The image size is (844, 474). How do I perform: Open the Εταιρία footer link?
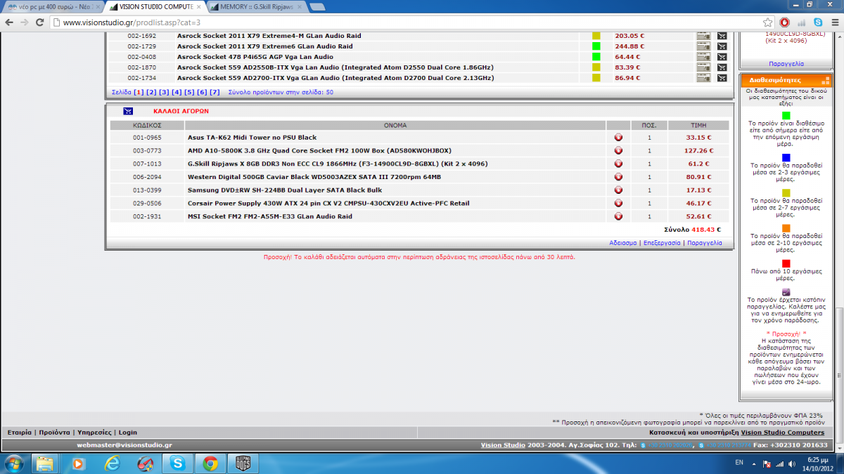pyautogui.click(x=19, y=432)
